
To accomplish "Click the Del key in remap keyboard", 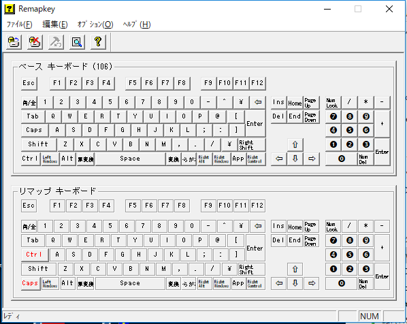I will click(x=279, y=241).
